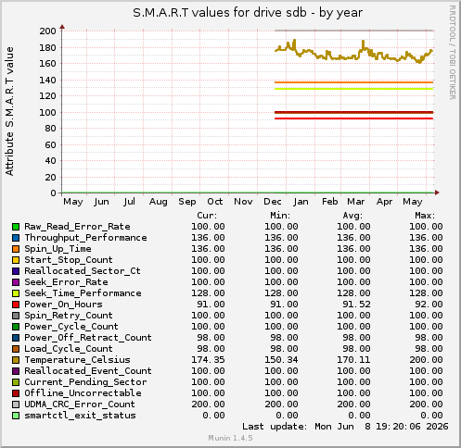Click the Seek_Time_Performance label
Image resolution: width=461 pixels, height=448 pixels.
pyautogui.click(x=83, y=293)
